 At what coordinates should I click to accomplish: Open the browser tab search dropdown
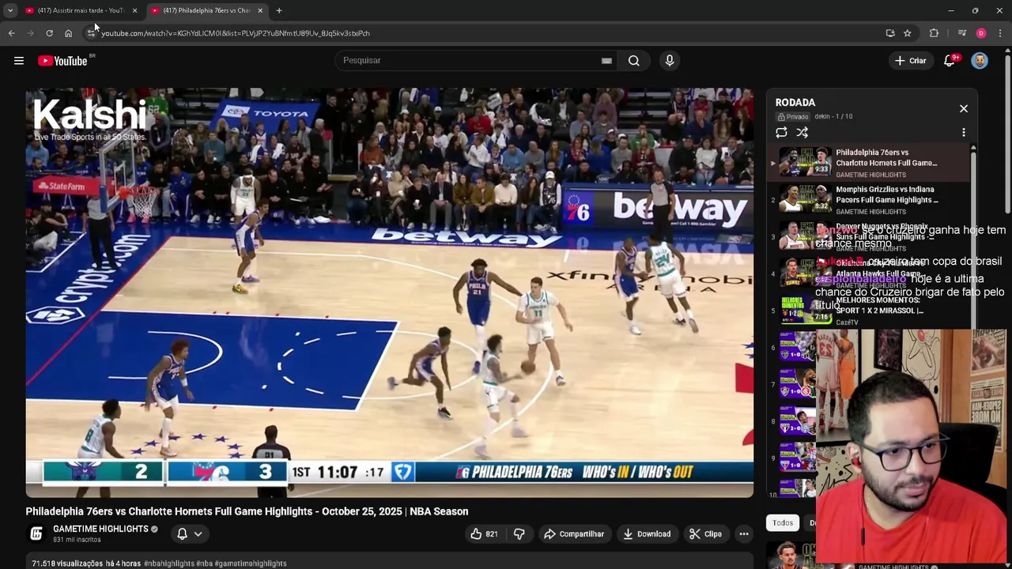pos(9,10)
